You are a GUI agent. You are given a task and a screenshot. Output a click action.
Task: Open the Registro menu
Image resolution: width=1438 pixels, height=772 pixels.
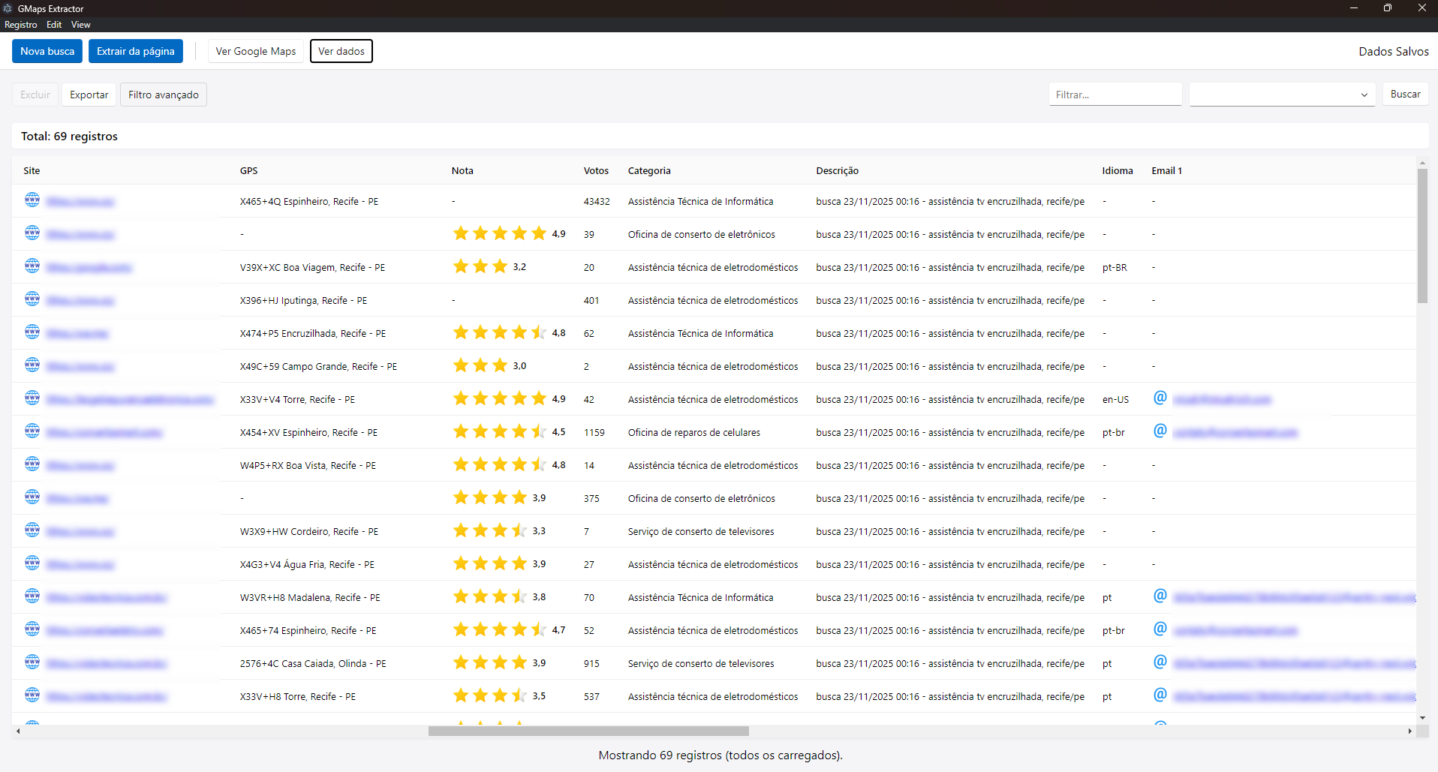pos(20,25)
